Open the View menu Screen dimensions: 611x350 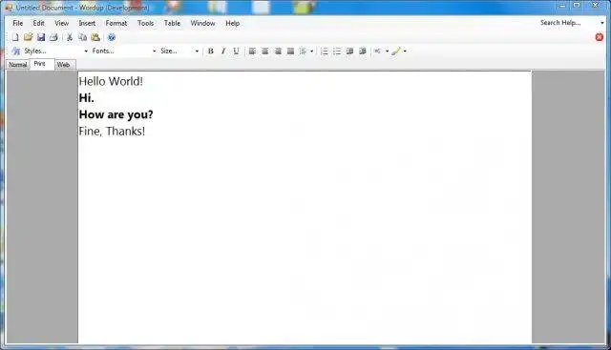[x=61, y=23]
